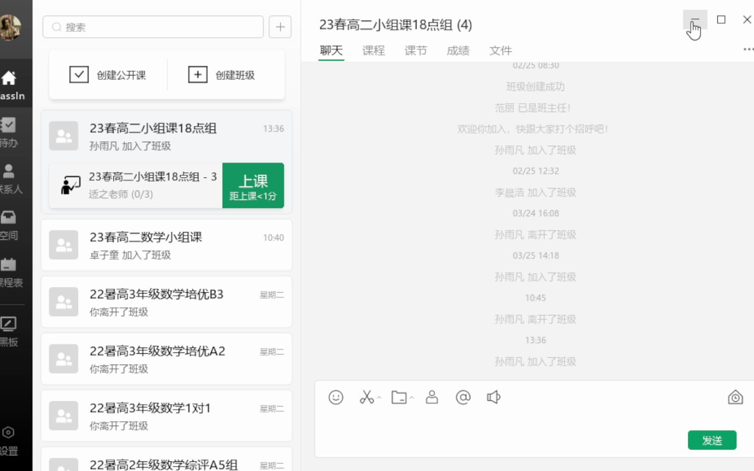The height and width of the screenshot is (471, 754).
Task: Click the person icon in chat toolbar
Action: 432,397
